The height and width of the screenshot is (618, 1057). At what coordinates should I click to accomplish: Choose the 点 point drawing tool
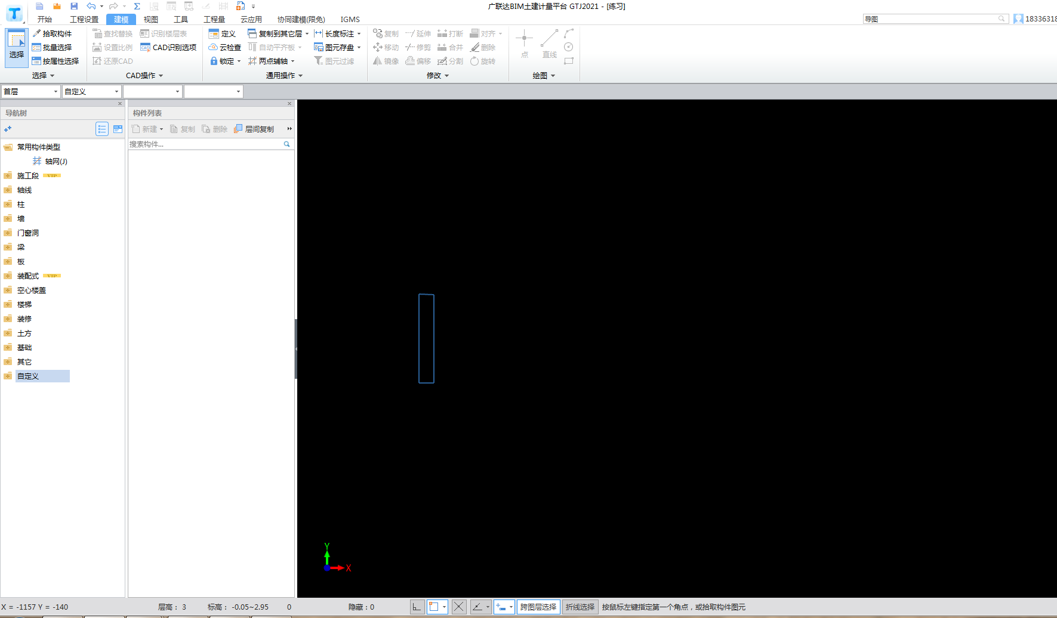(x=524, y=44)
